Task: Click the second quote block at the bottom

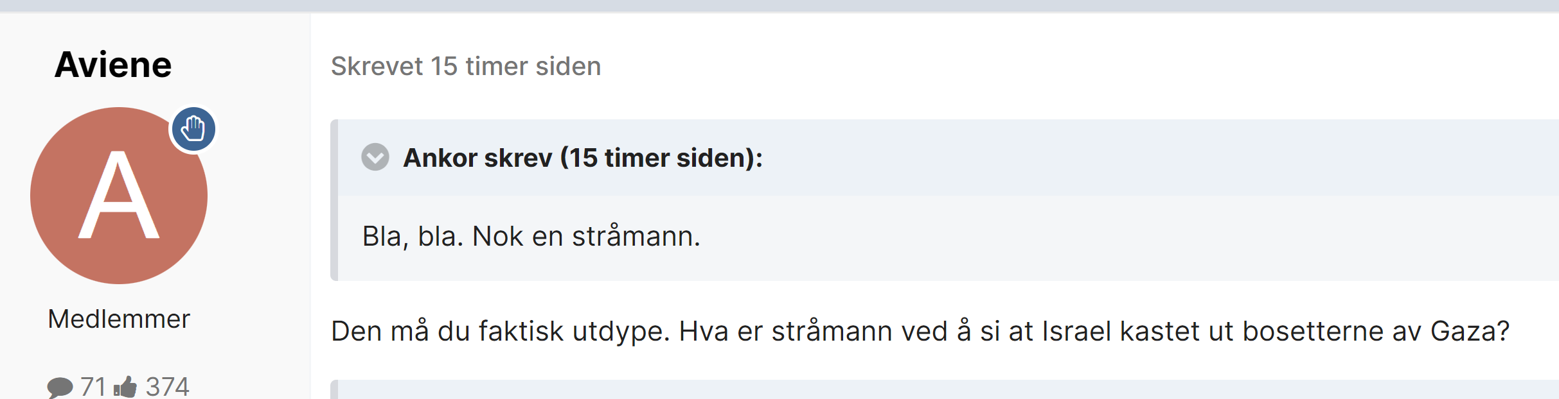Action: coord(945,389)
